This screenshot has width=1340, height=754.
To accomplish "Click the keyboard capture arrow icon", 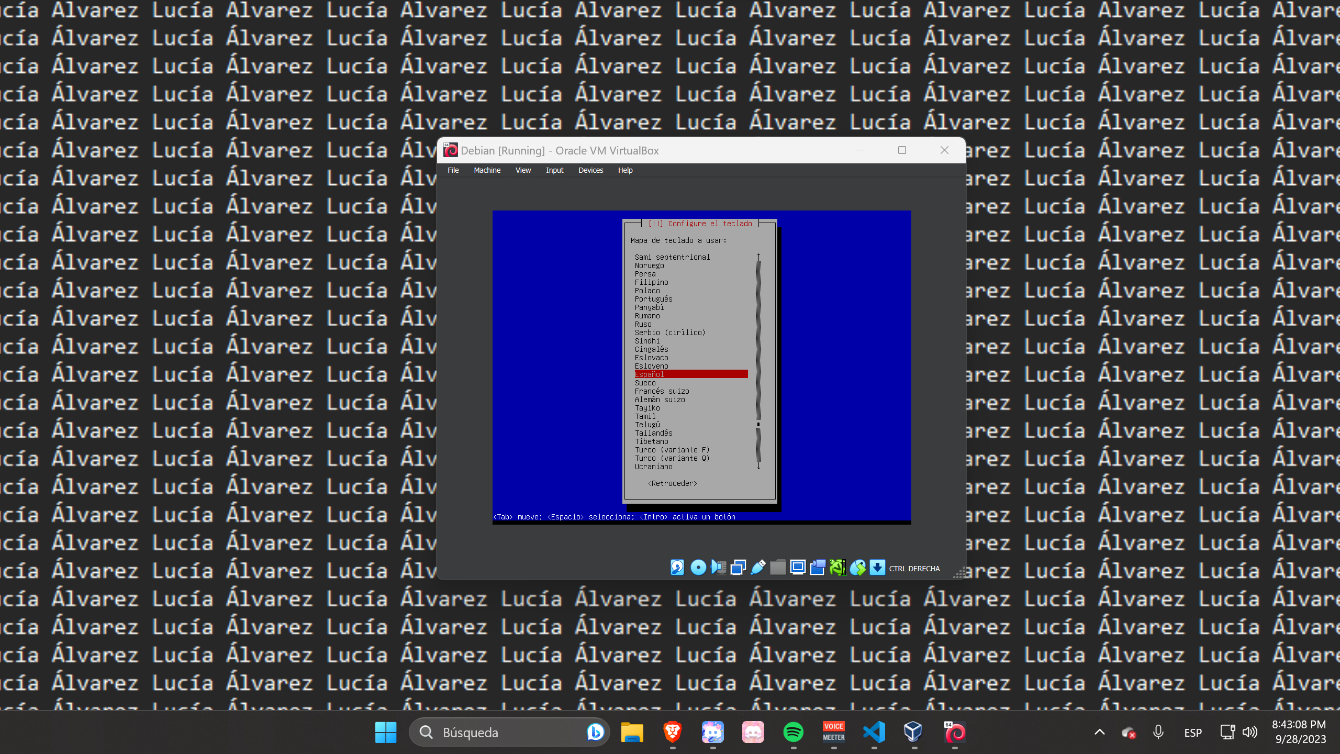I will (x=877, y=568).
